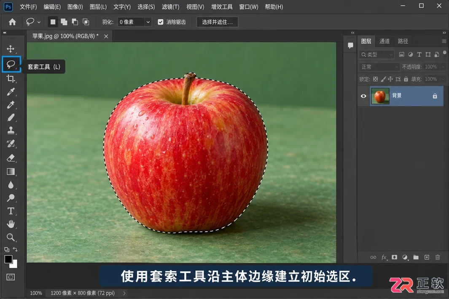Select the Dodge tool
This screenshot has height=299, width=449.
pyautogui.click(x=11, y=198)
